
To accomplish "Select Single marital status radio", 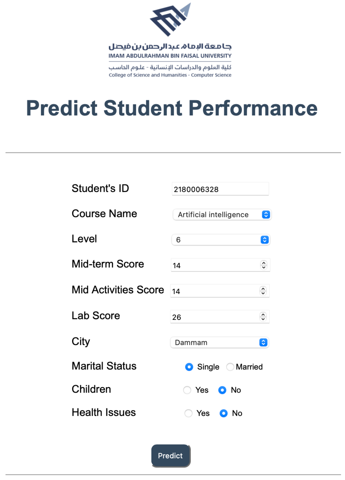I will coord(189,367).
